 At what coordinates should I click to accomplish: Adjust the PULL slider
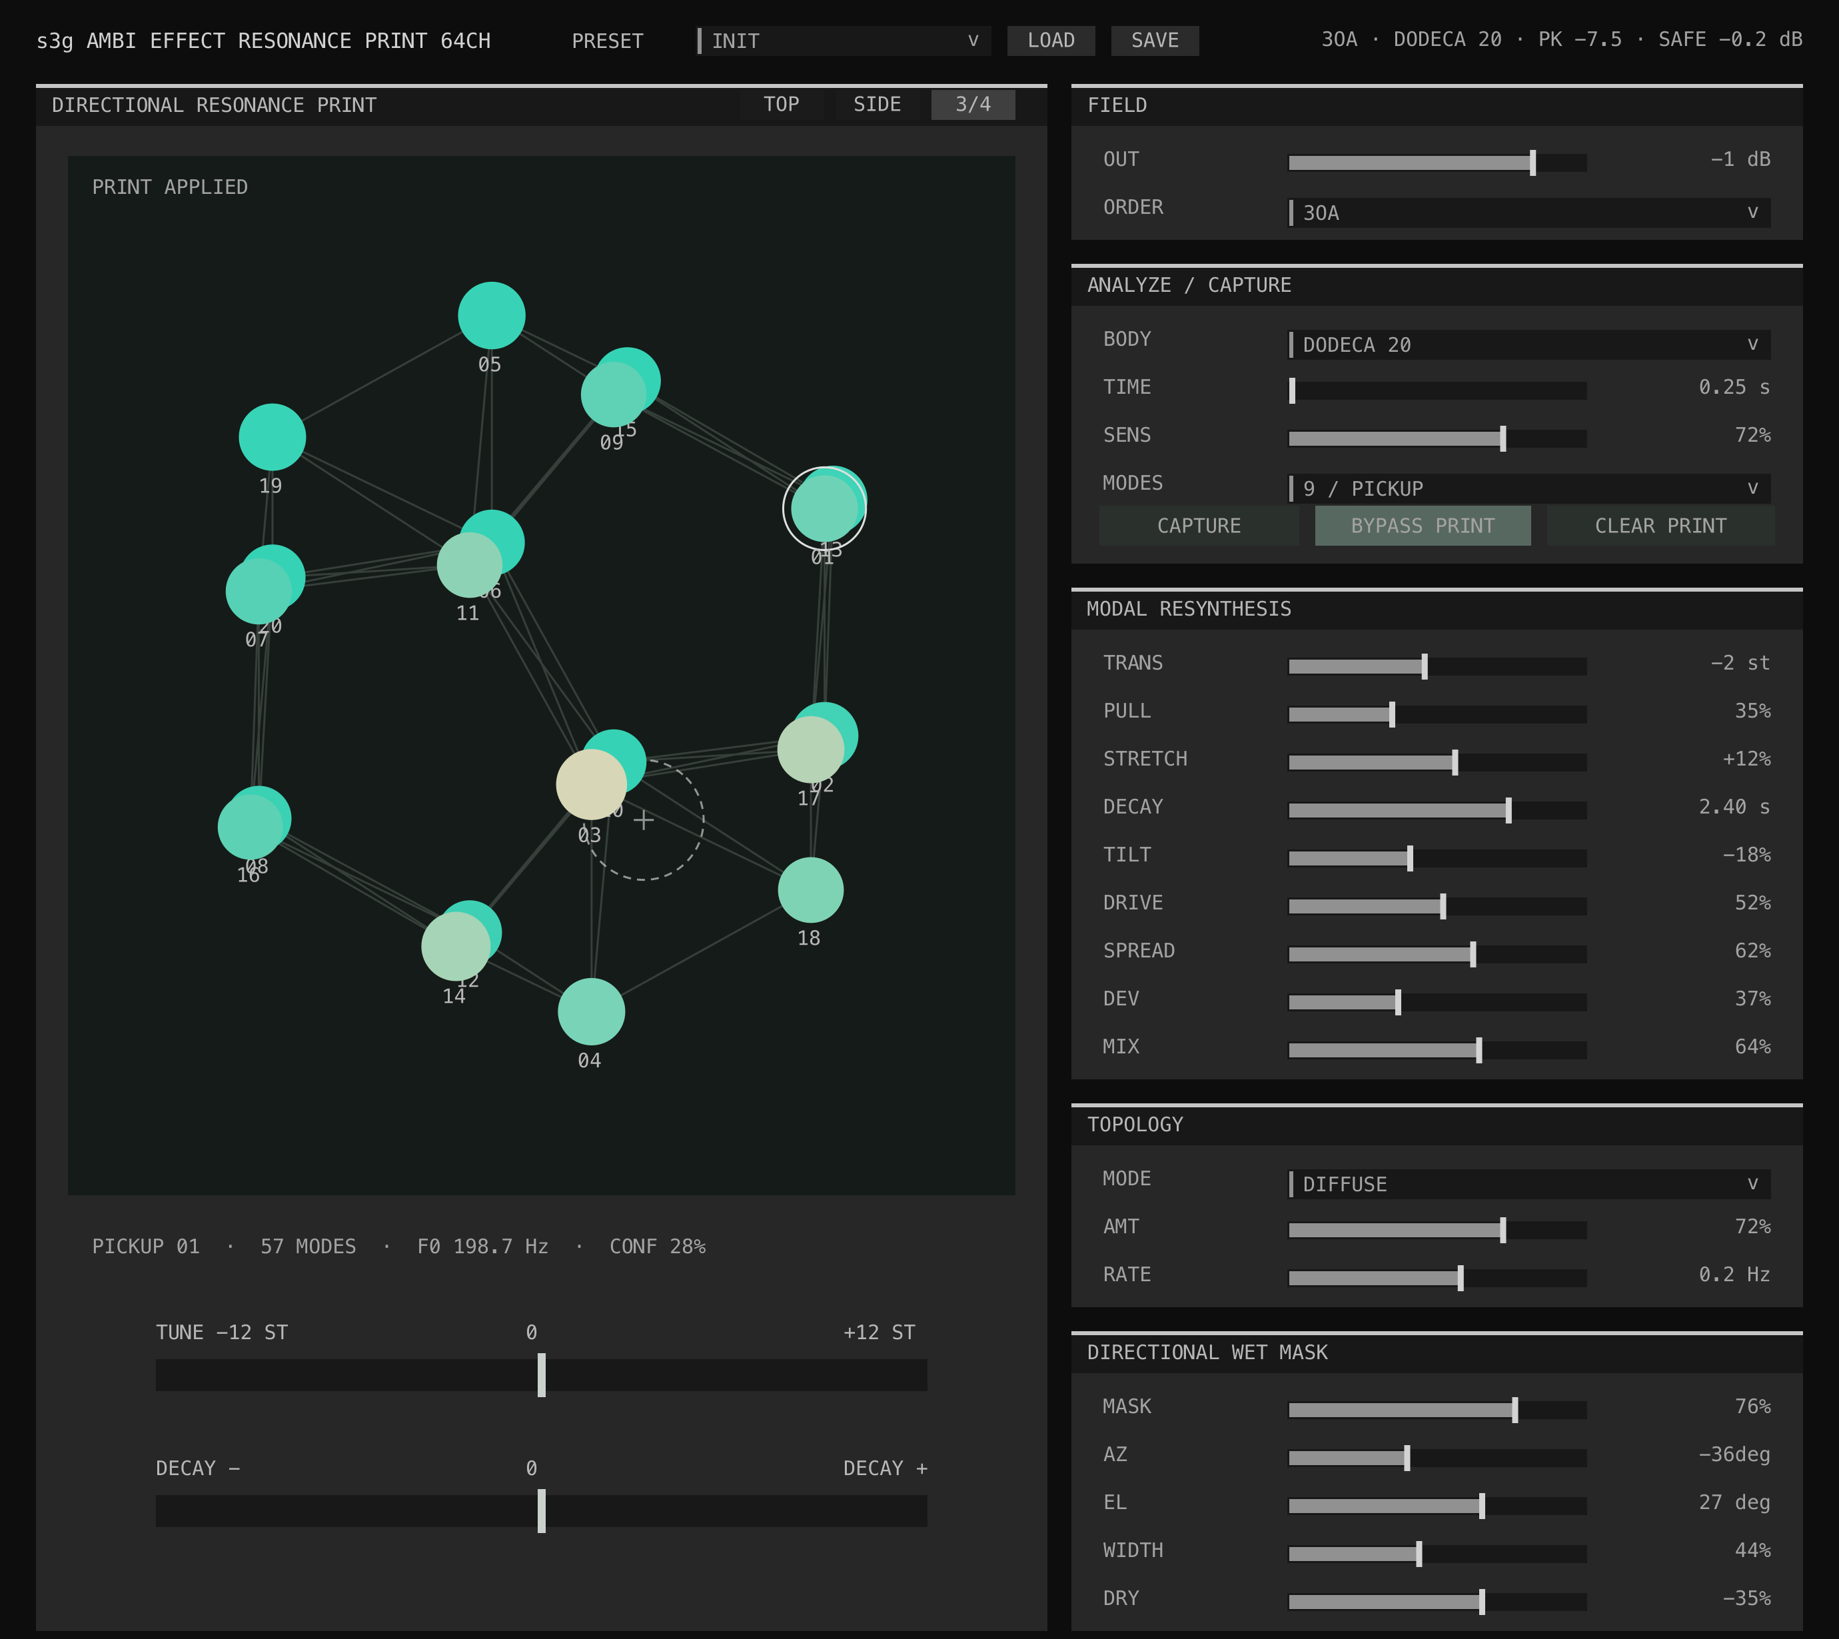tap(1437, 714)
